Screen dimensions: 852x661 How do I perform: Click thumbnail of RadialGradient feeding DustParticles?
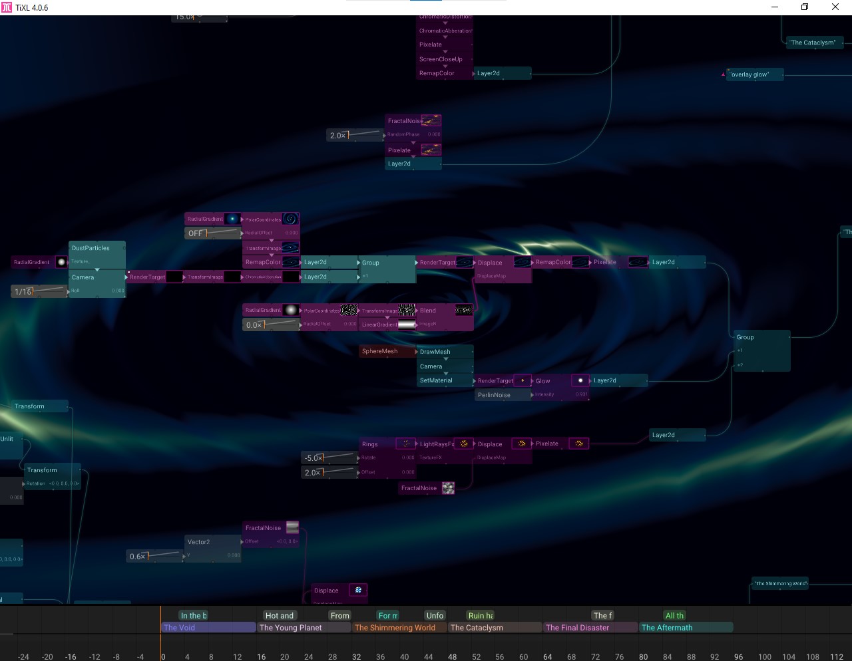click(x=61, y=262)
